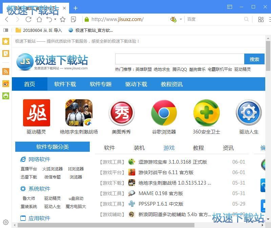Reload the page with the refresh icon
The image size is (271, 228).
point(28,19)
